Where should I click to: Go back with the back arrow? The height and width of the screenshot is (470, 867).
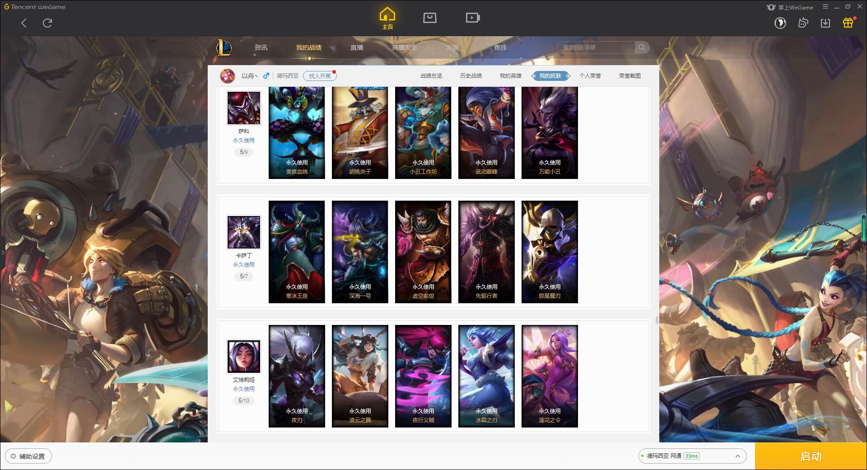click(x=24, y=23)
